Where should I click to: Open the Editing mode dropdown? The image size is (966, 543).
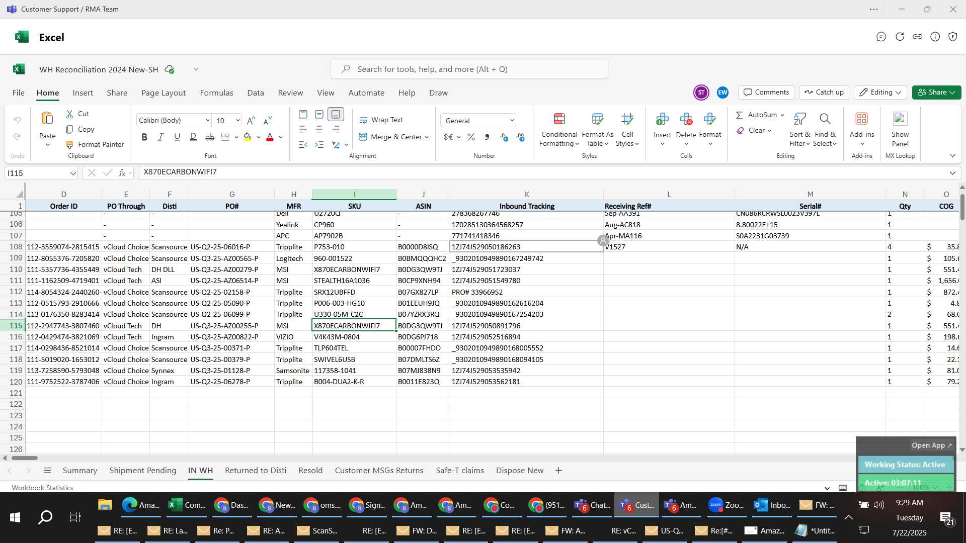pos(880,93)
